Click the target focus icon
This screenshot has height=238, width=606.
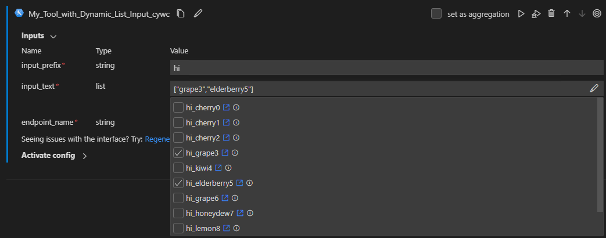[597, 14]
